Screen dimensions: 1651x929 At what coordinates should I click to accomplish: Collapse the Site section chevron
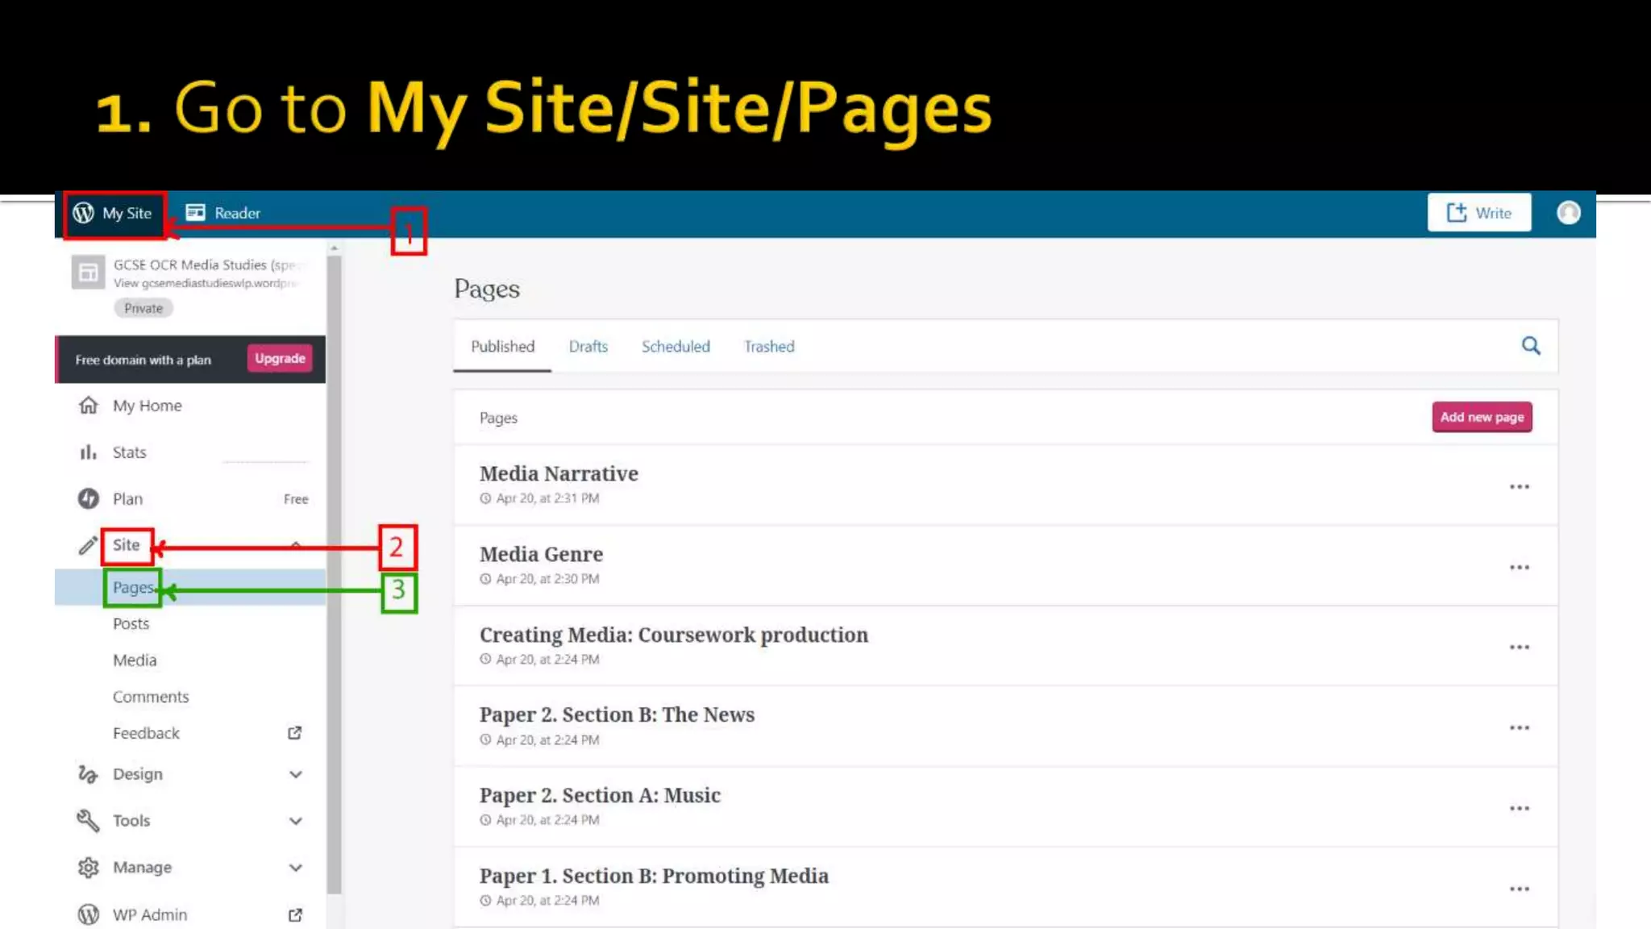tap(296, 546)
